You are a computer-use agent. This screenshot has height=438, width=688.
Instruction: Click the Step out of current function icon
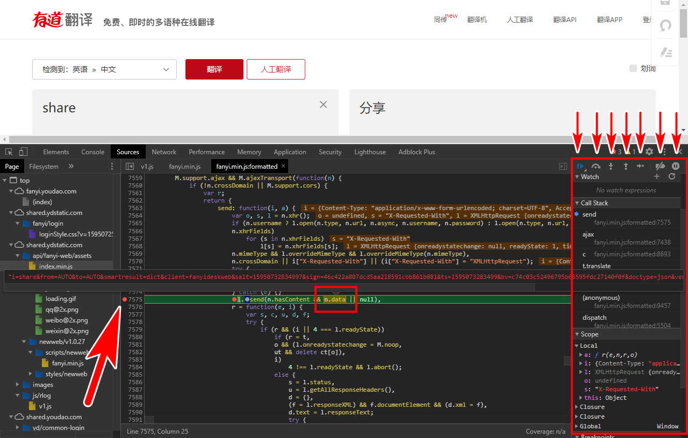pos(625,166)
